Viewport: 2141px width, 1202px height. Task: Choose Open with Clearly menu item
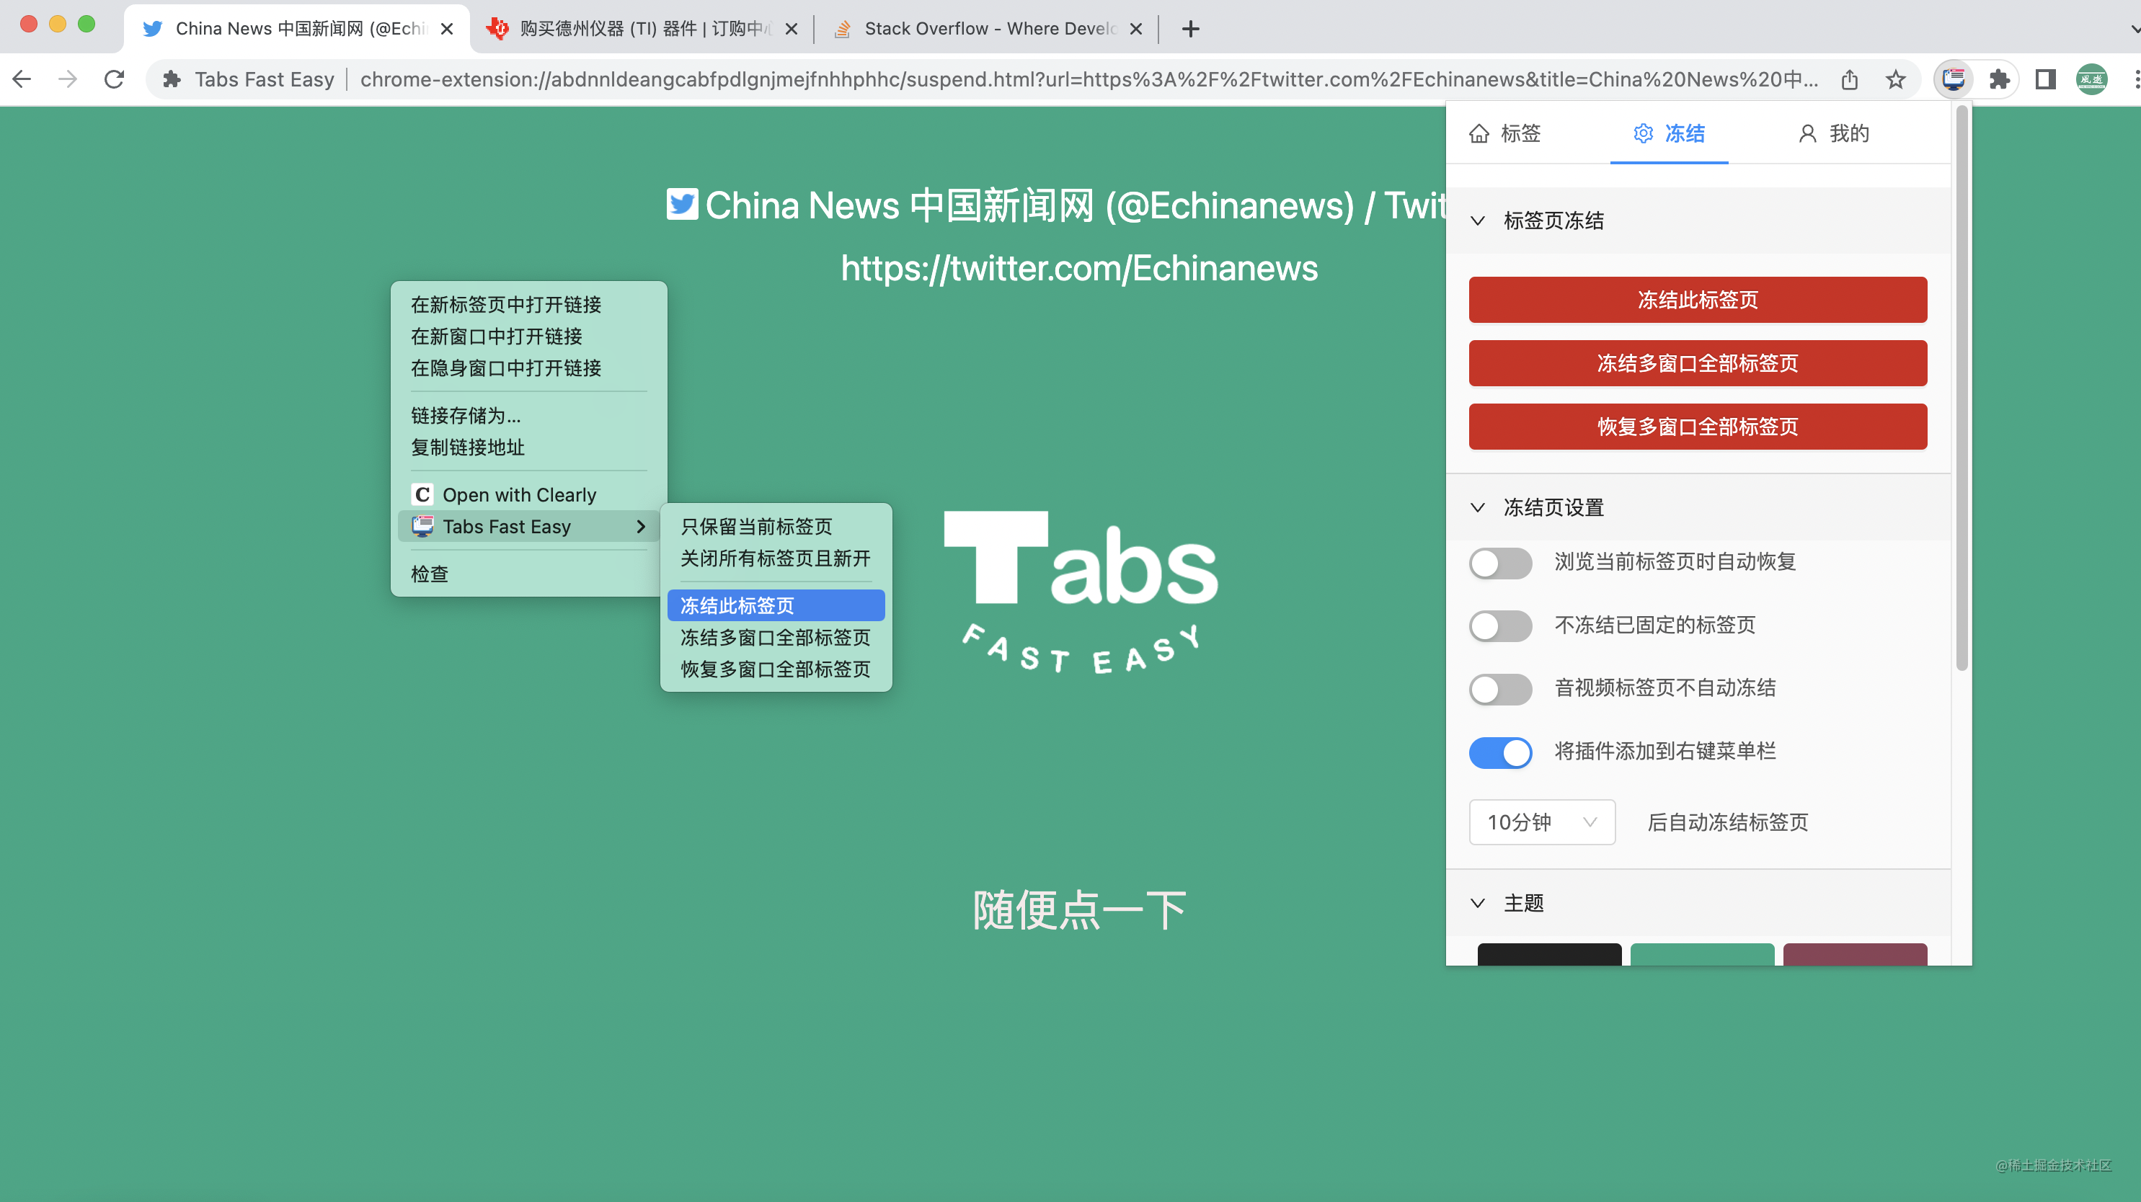(x=528, y=494)
